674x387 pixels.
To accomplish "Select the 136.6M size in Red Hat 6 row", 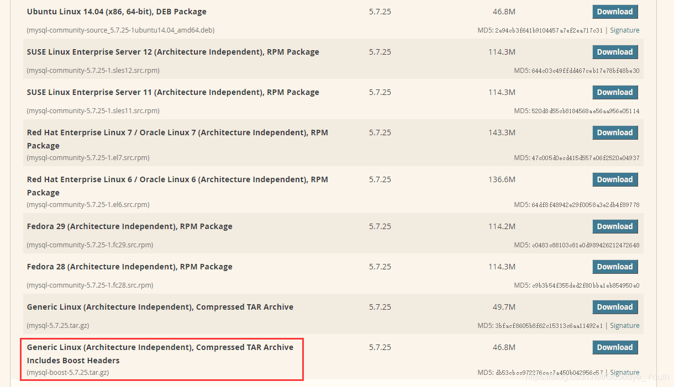I will click(x=502, y=179).
